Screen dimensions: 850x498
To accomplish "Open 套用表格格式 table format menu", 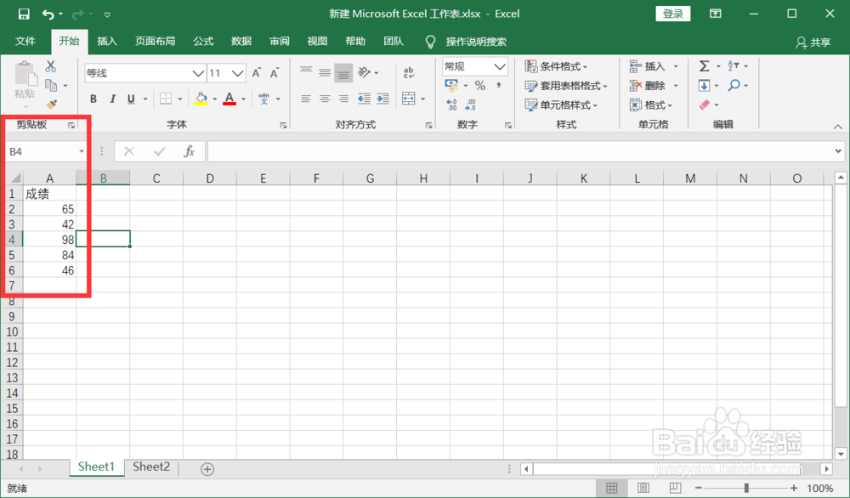I will (x=566, y=86).
